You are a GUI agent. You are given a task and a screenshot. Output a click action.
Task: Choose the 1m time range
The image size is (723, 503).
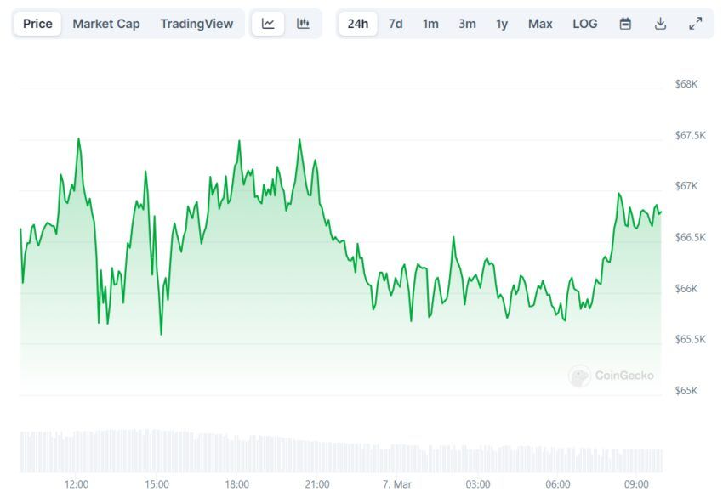click(x=430, y=24)
